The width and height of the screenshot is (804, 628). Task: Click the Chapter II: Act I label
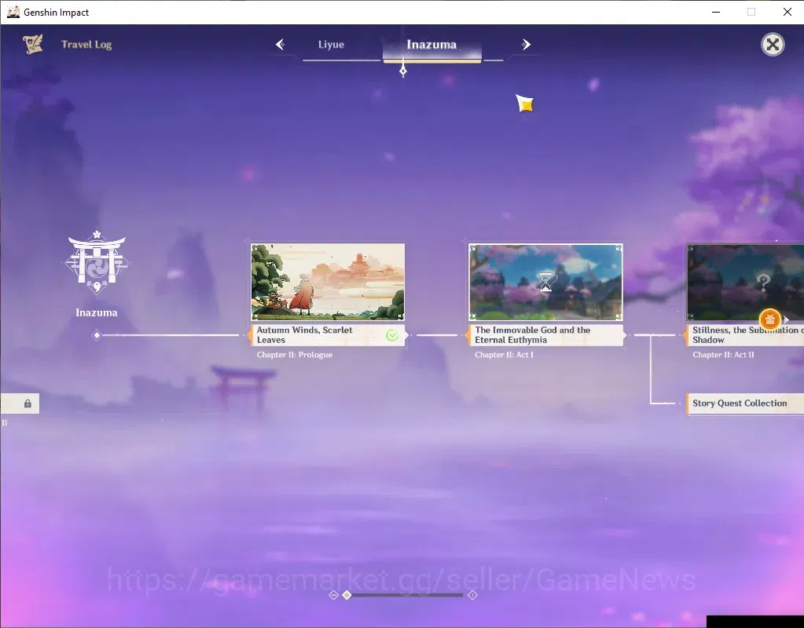(x=504, y=355)
